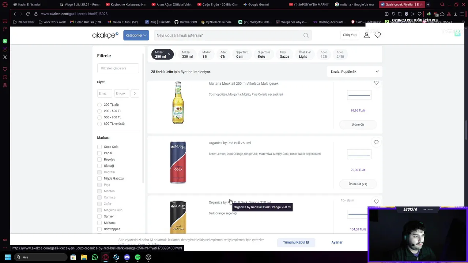Image resolution: width=468 pixels, height=263 pixels.
Task: Apply the Özellikler Light filter chip
Action: pos(305,54)
